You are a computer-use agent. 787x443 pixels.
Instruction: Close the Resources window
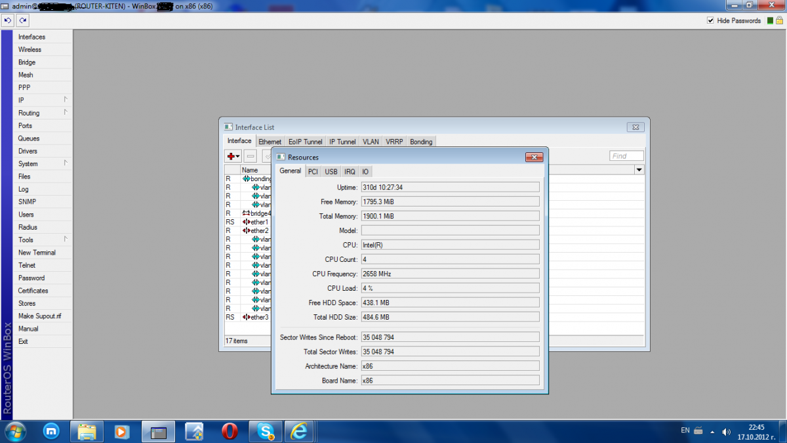534,157
